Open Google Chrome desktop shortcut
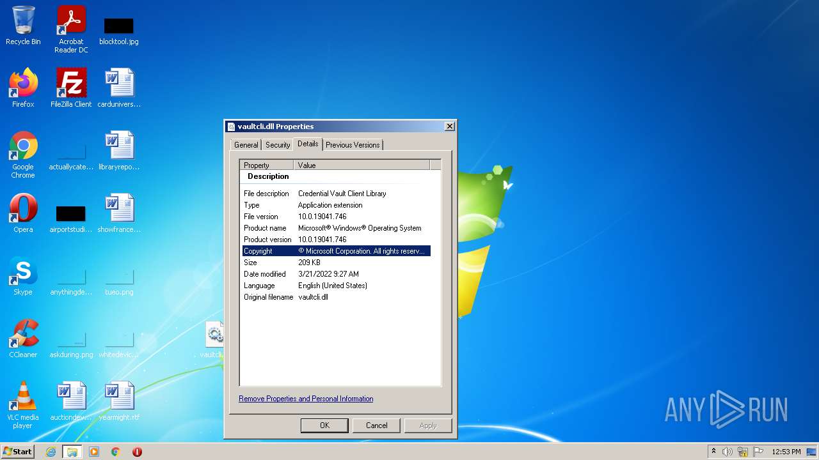This screenshot has width=819, height=460. (x=23, y=155)
